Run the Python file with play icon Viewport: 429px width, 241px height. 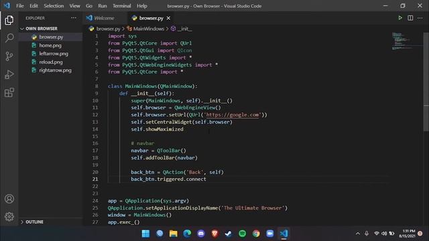(400, 18)
